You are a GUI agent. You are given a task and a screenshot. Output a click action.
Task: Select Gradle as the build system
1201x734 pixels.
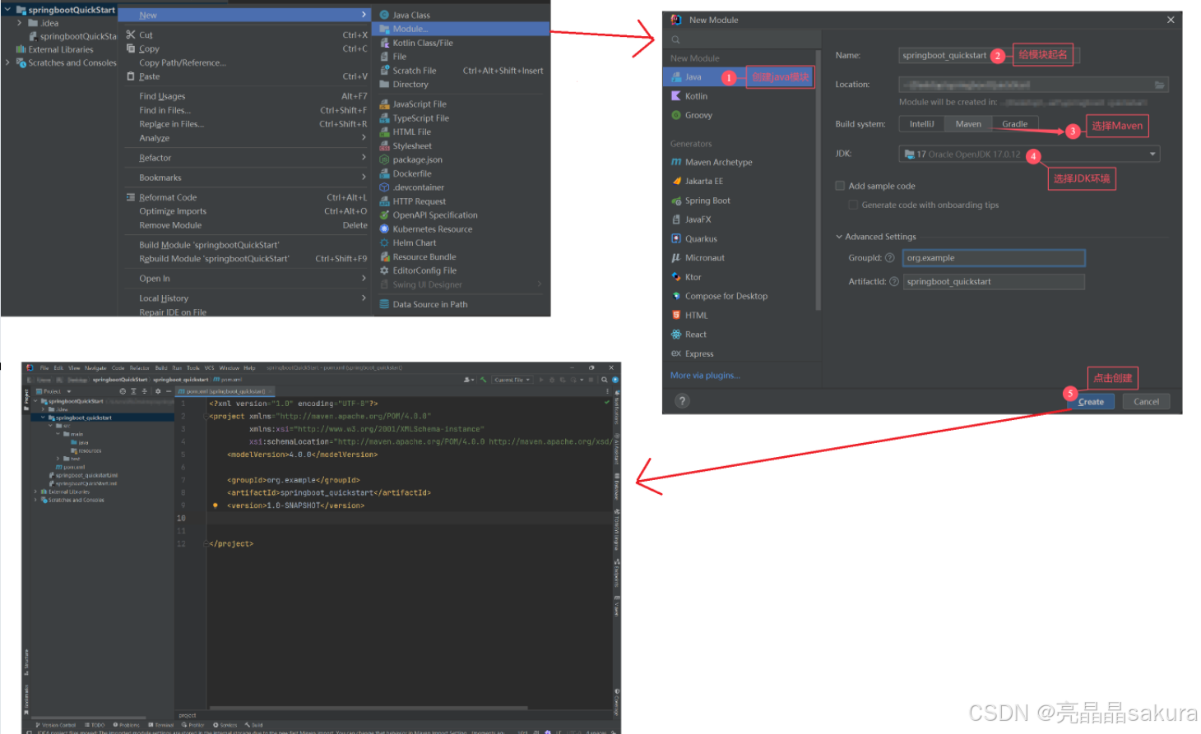[1015, 123]
